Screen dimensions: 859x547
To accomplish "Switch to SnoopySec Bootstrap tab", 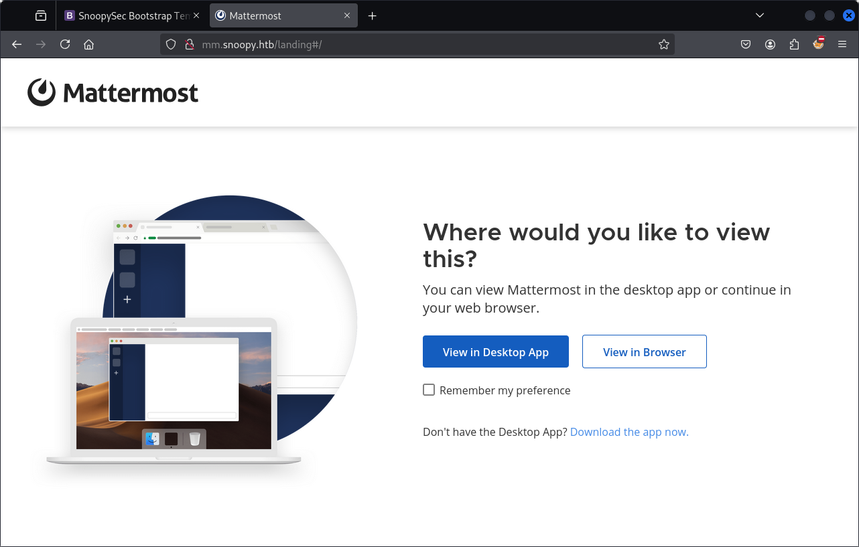I will pyautogui.click(x=127, y=15).
